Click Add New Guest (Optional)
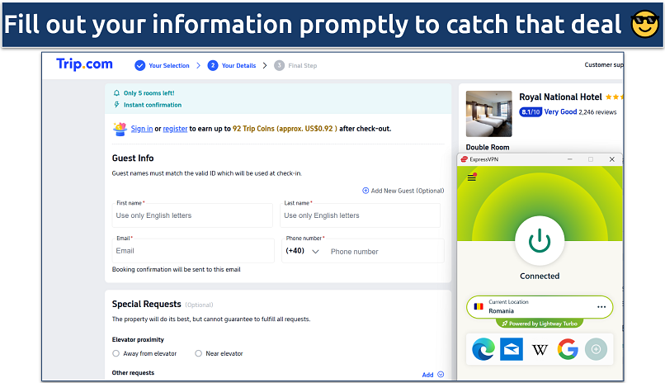This screenshot has height=383, width=665. (403, 191)
